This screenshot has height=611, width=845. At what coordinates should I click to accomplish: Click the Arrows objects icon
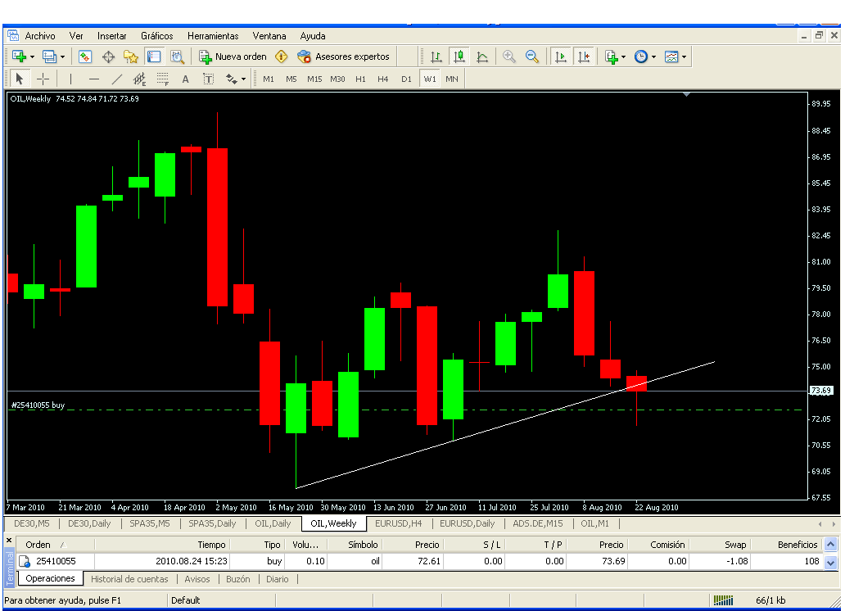(x=232, y=79)
